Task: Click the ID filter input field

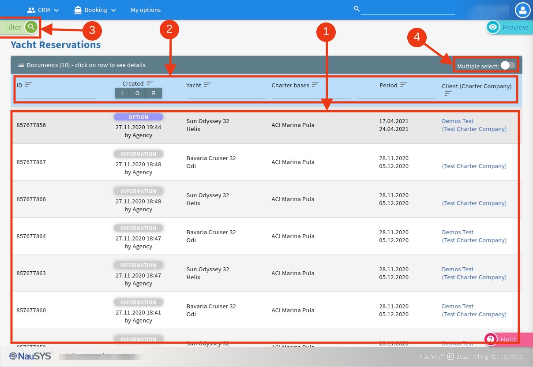Action: 56,94
